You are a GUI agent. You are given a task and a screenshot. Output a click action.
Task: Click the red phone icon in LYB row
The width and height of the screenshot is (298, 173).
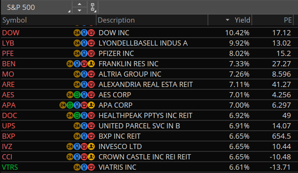(x=91, y=43)
